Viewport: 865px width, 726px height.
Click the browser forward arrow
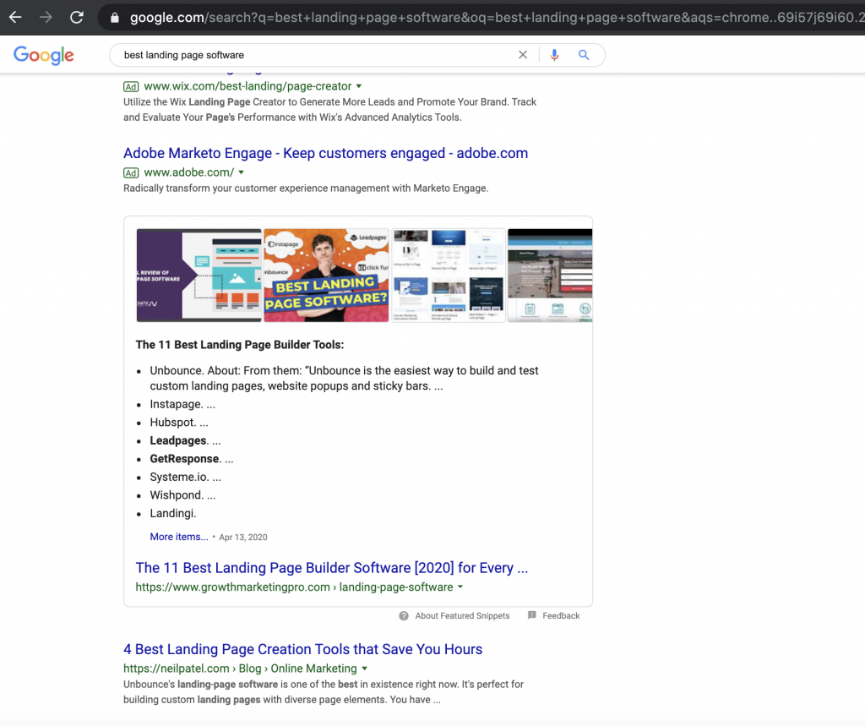pyautogui.click(x=46, y=18)
